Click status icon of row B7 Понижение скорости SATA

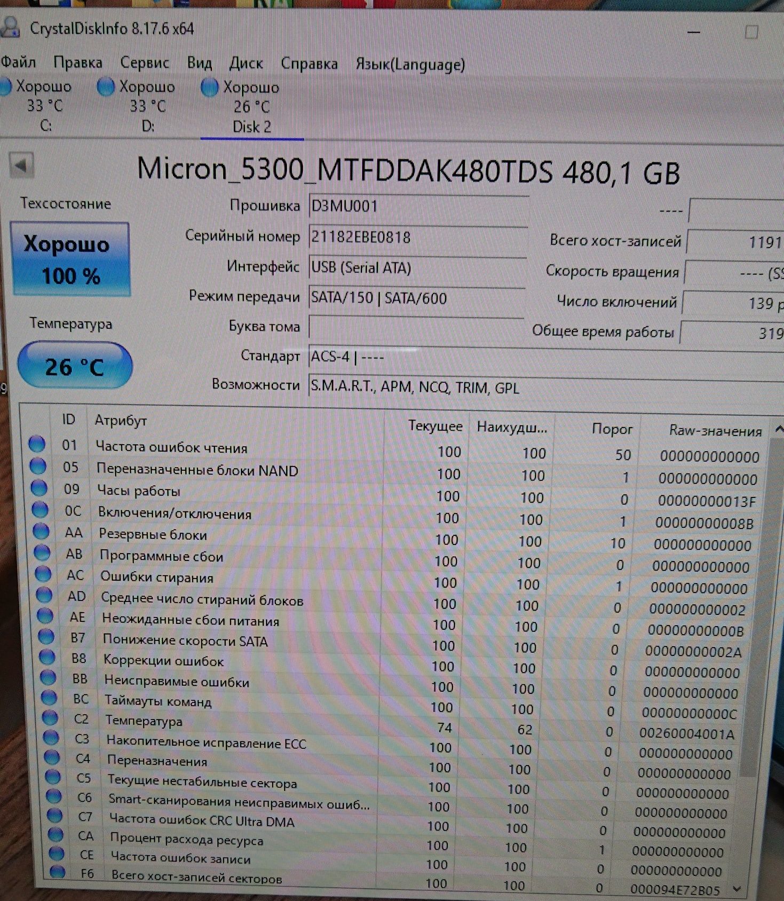[x=46, y=636]
